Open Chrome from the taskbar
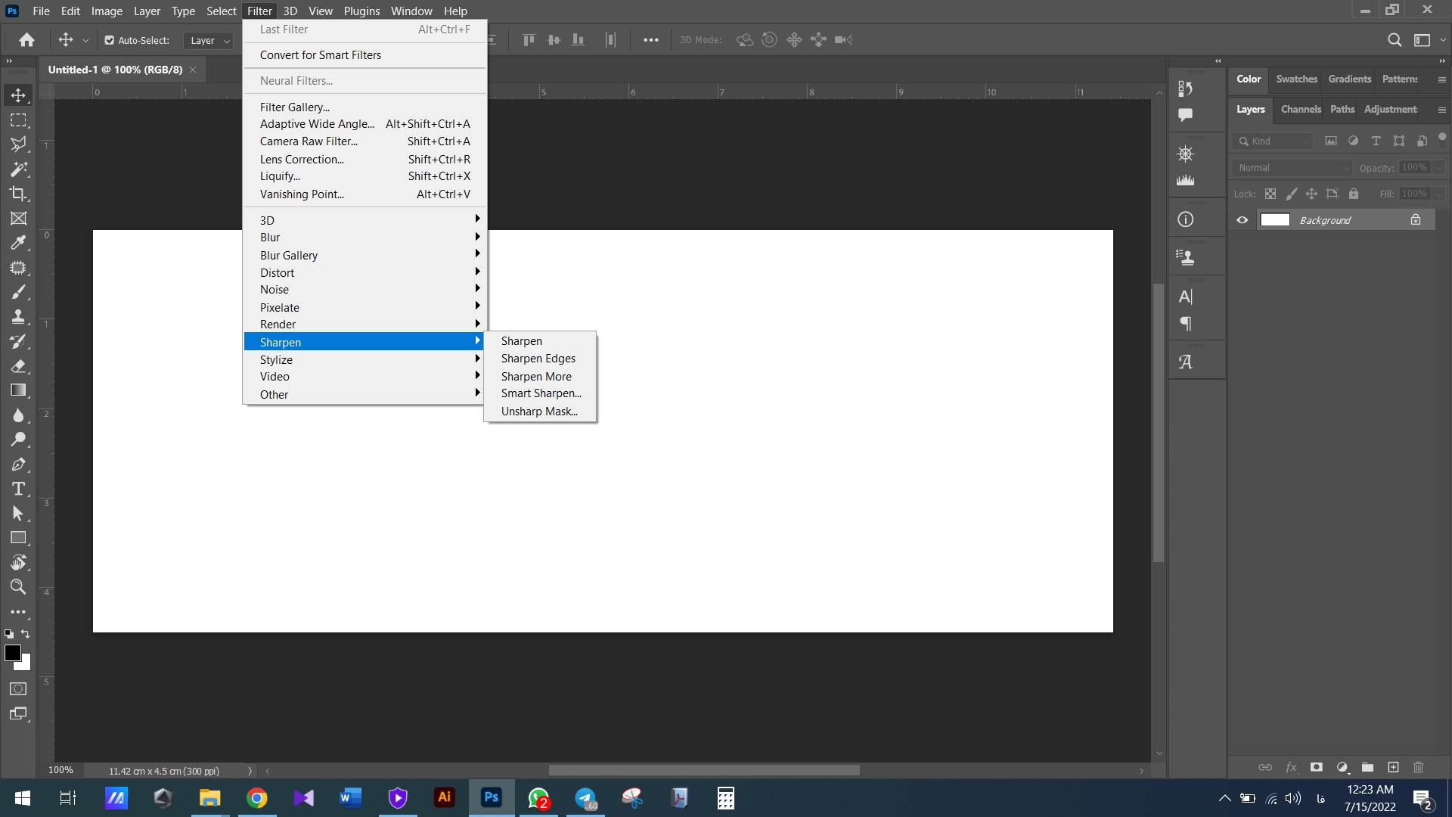Image resolution: width=1452 pixels, height=817 pixels. [x=257, y=798]
